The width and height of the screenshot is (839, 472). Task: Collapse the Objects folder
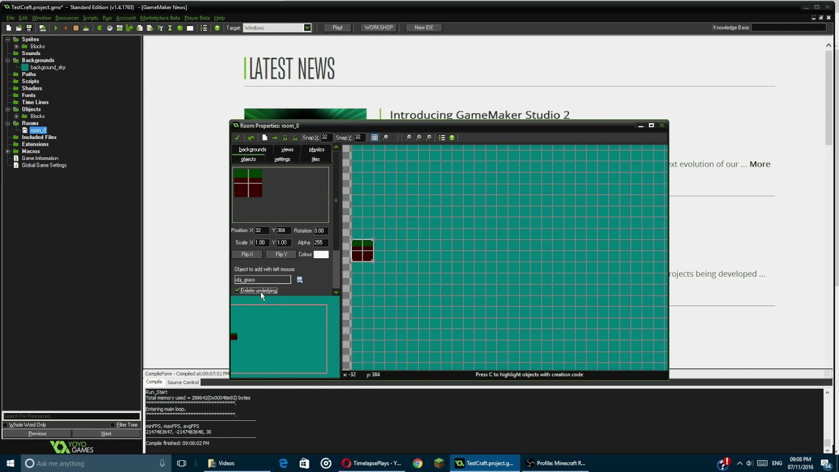(8, 109)
